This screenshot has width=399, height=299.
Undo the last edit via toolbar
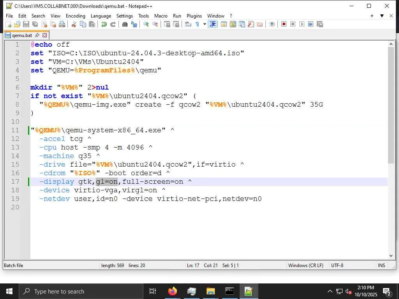(x=104, y=24)
